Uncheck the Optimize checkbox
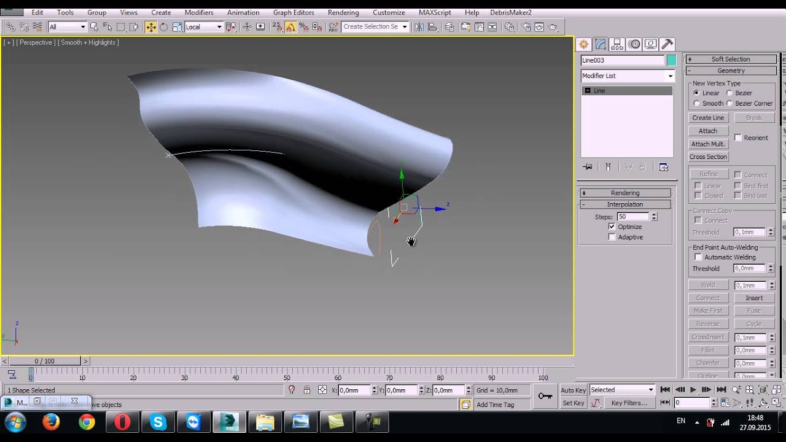 (x=612, y=227)
